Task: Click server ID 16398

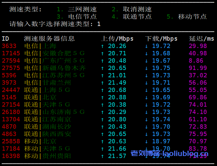Action: pos(11,156)
